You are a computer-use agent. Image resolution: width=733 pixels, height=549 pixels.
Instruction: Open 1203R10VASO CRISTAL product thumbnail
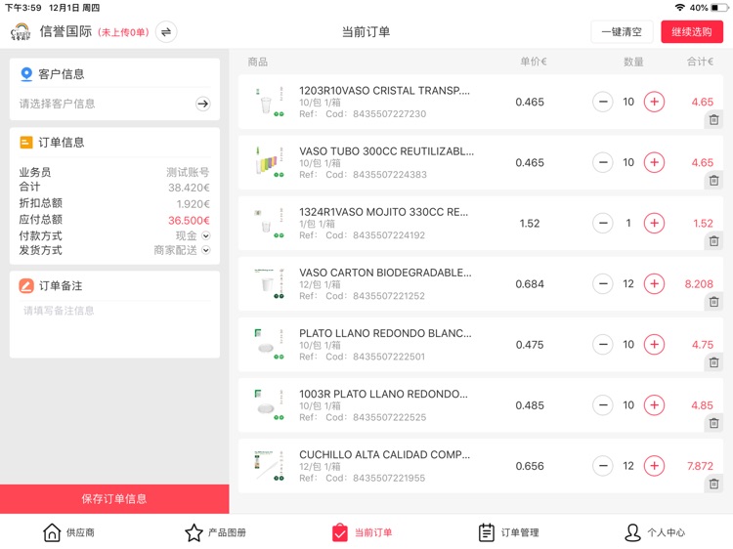point(269,102)
